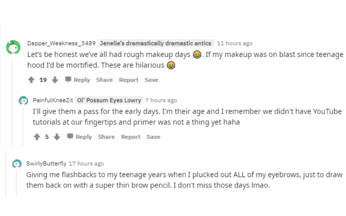Report PainfulKneeZit's comment
346x216 pixels.
pos(131,137)
